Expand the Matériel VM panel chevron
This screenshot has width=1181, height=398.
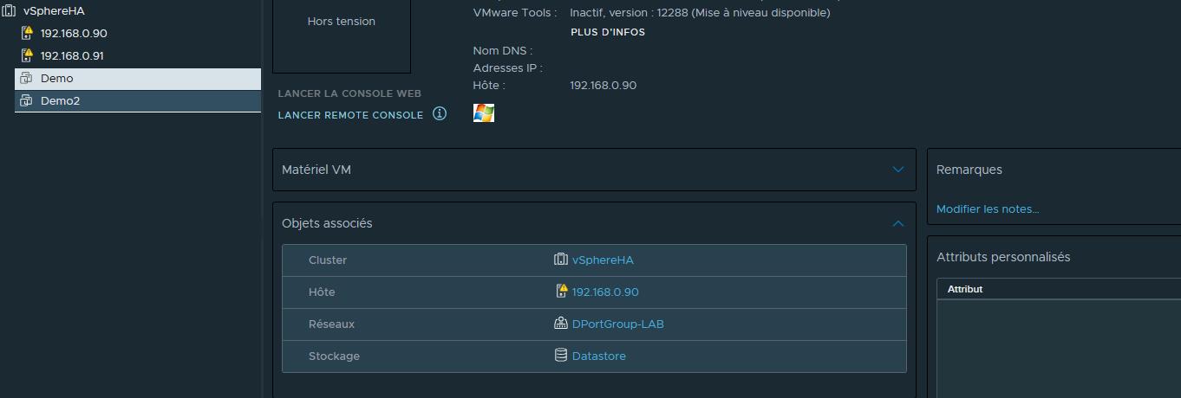[x=898, y=170]
